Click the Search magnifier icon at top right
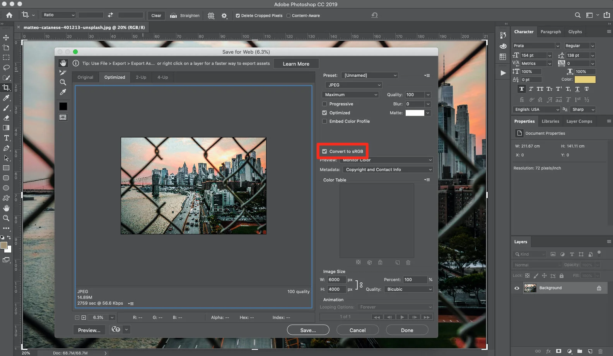 (577, 15)
